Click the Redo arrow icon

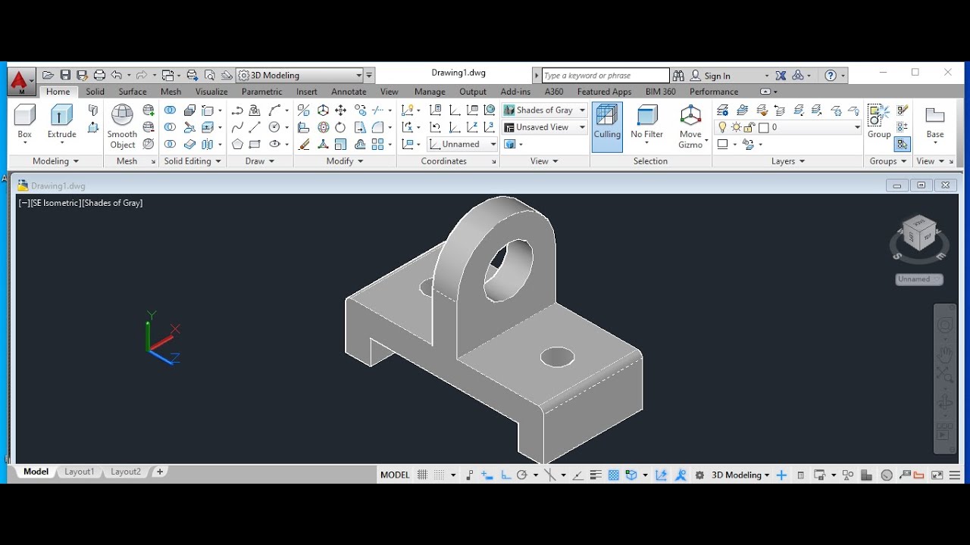[142, 75]
